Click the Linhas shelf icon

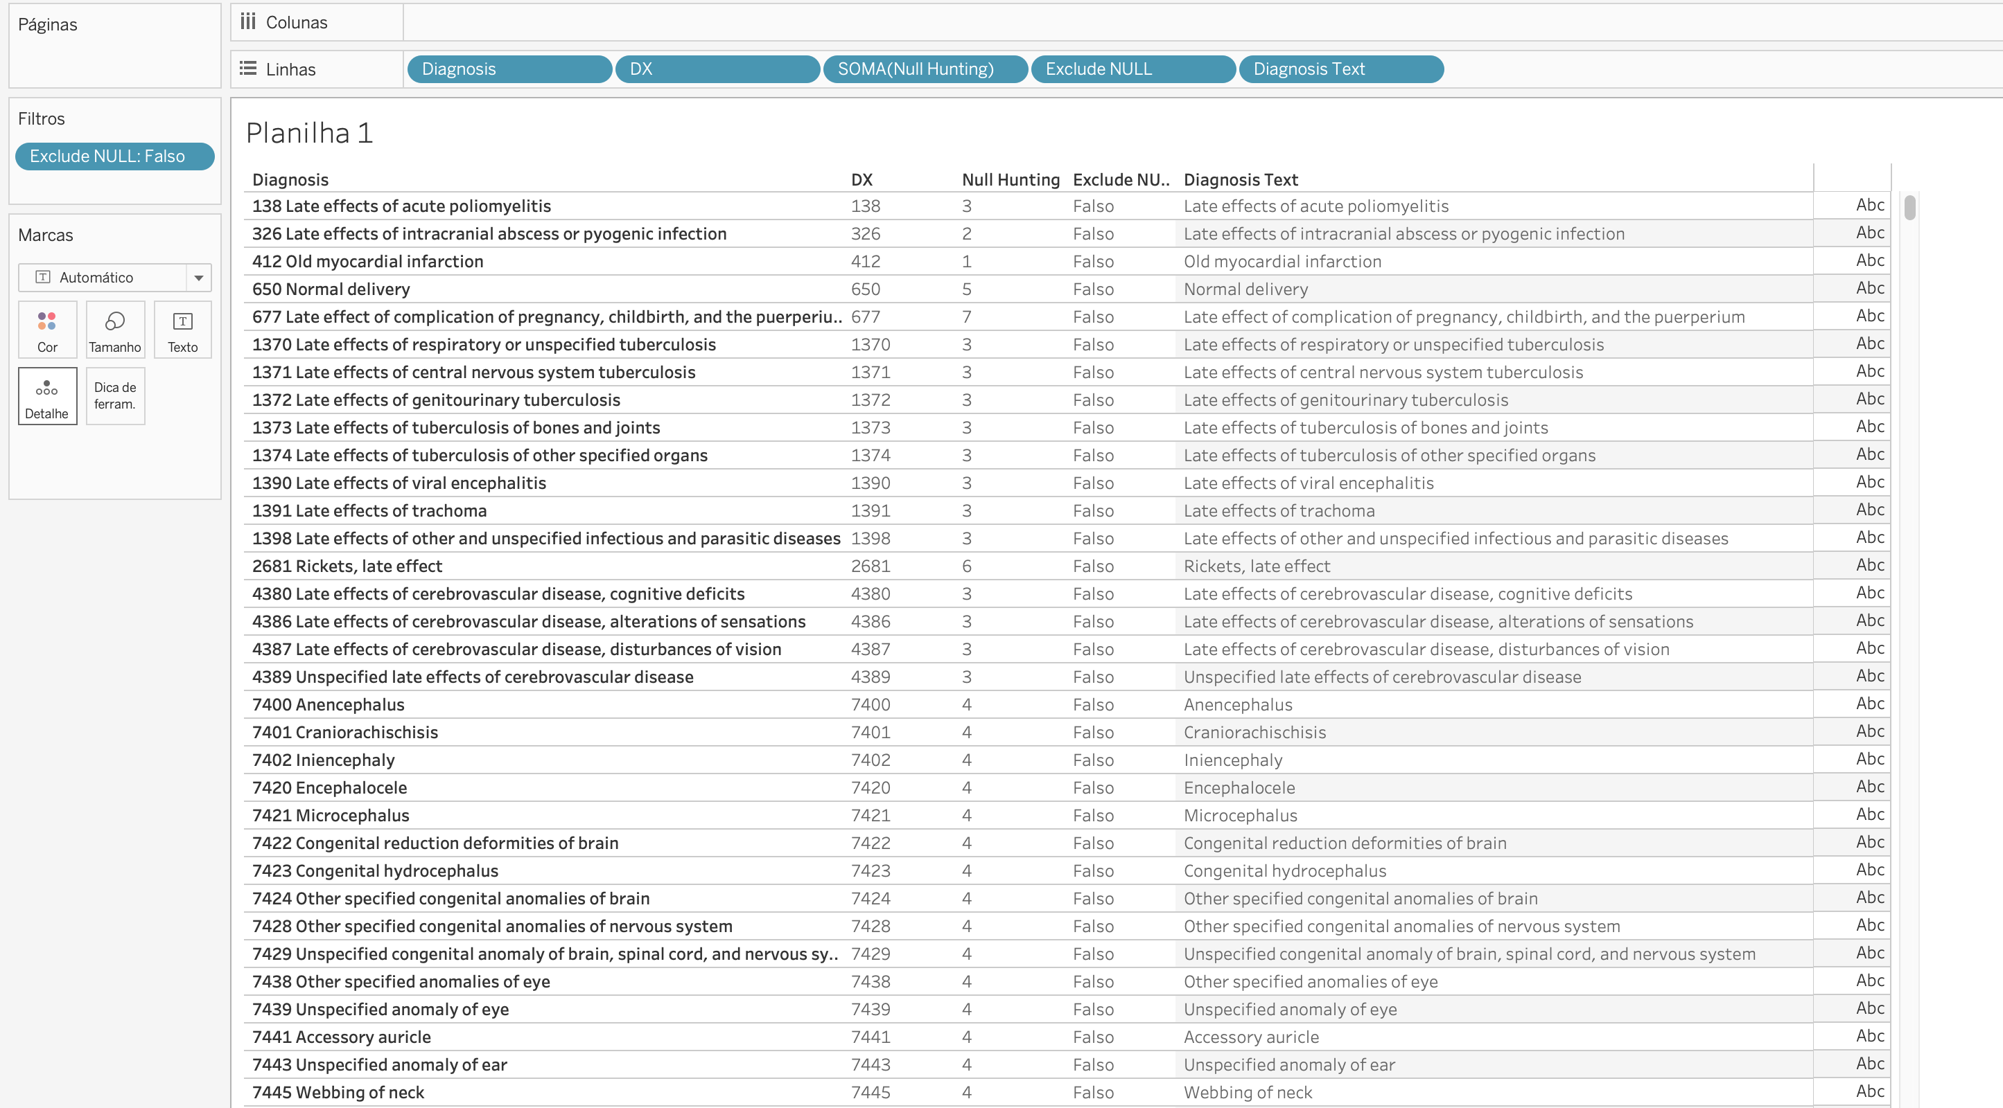pyautogui.click(x=249, y=69)
